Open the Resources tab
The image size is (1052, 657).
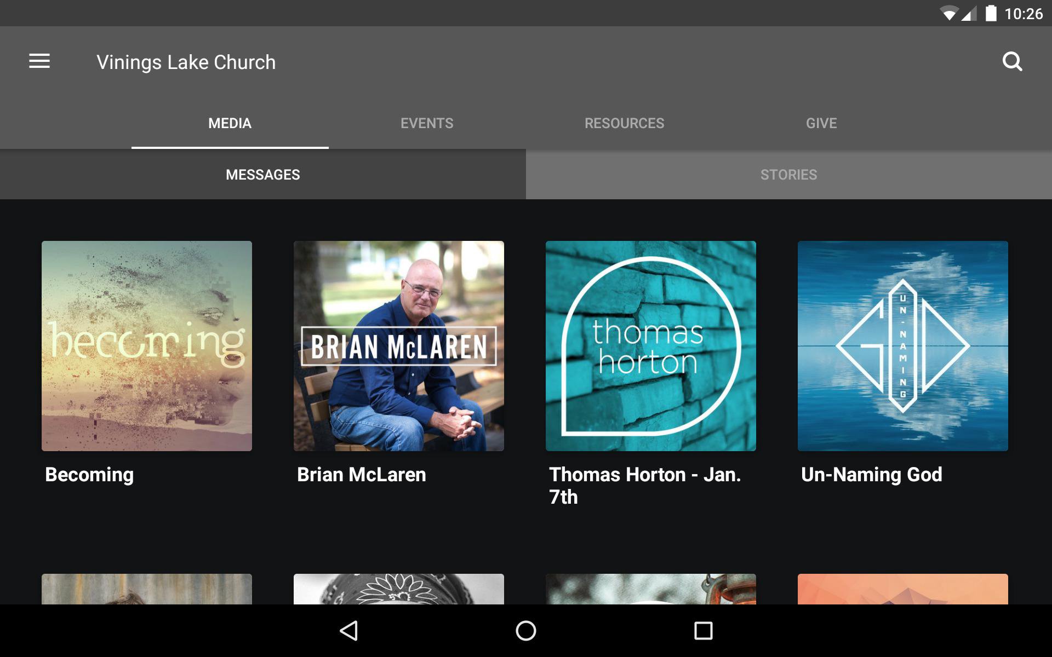[624, 123]
